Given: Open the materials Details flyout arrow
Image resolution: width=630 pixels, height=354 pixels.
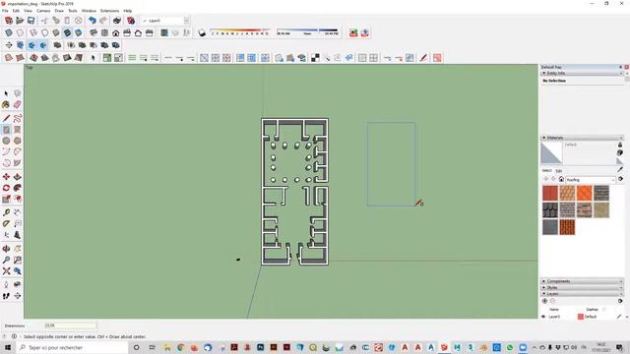Looking at the screenshot, I should (x=621, y=179).
